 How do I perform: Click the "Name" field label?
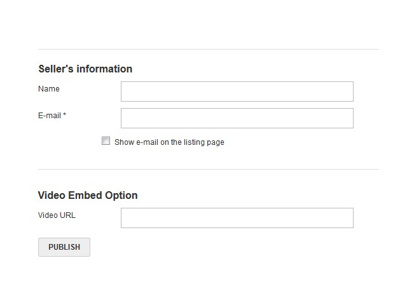(x=49, y=89)
